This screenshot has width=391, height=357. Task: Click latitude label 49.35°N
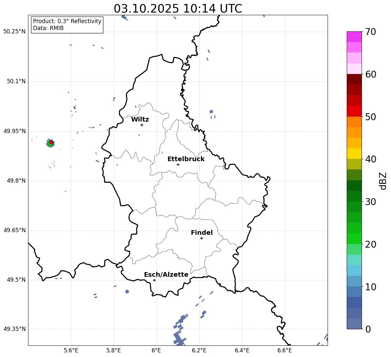point(15,329)
